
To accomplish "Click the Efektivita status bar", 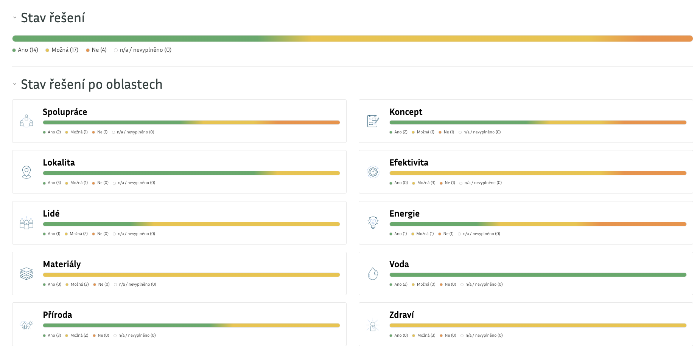I will coord(538,173).
